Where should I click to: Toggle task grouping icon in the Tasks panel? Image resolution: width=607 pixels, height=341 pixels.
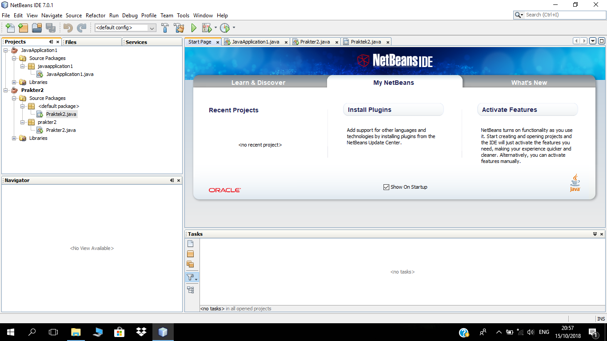tap(191, 290)
